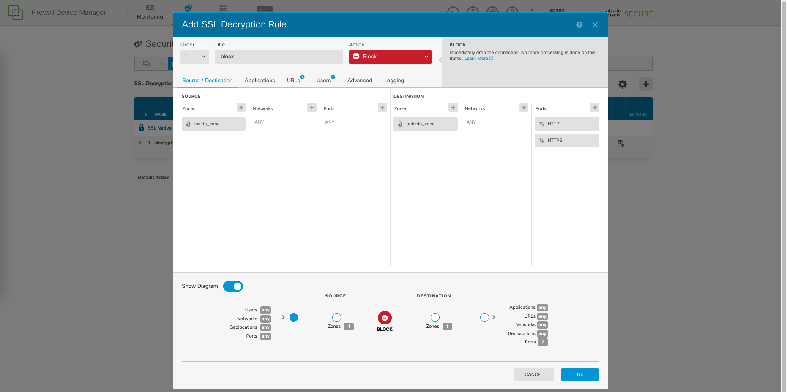Click the Title input field
Image resolution: width=787 pixels, height=392 pixels.
[279, 57]
